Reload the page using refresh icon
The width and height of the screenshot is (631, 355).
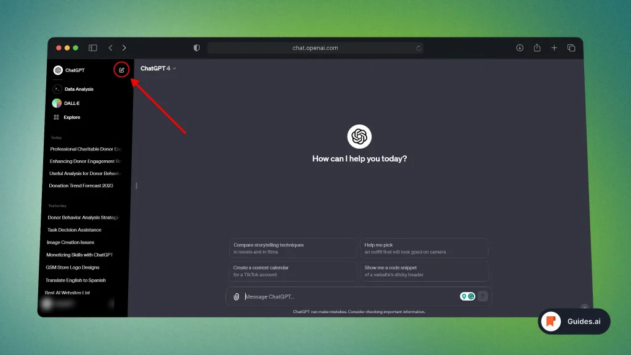pos(418,48)
